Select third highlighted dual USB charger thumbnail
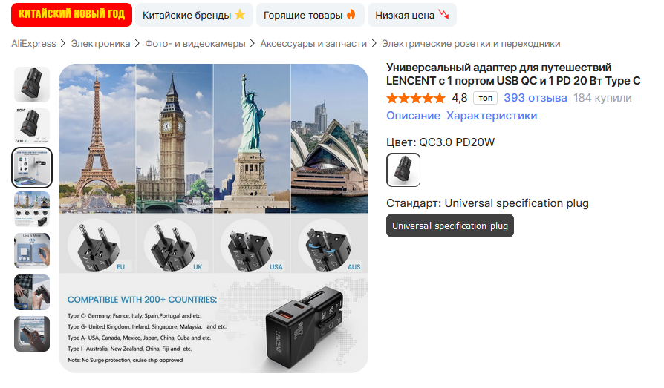664x388 pixels. (x=32, y=168)
